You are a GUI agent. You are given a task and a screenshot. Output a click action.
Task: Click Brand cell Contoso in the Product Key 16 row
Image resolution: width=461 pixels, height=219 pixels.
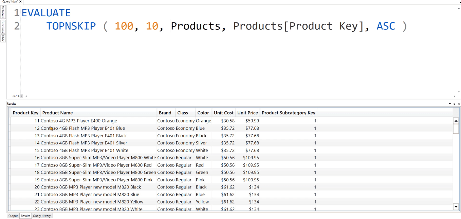pos(166,158)
